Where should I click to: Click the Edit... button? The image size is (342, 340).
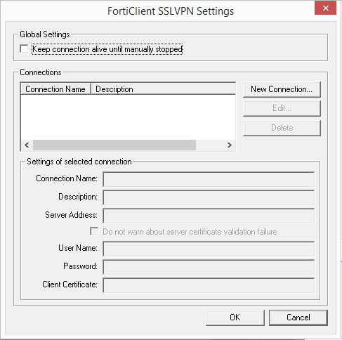[x=282, y=108]
